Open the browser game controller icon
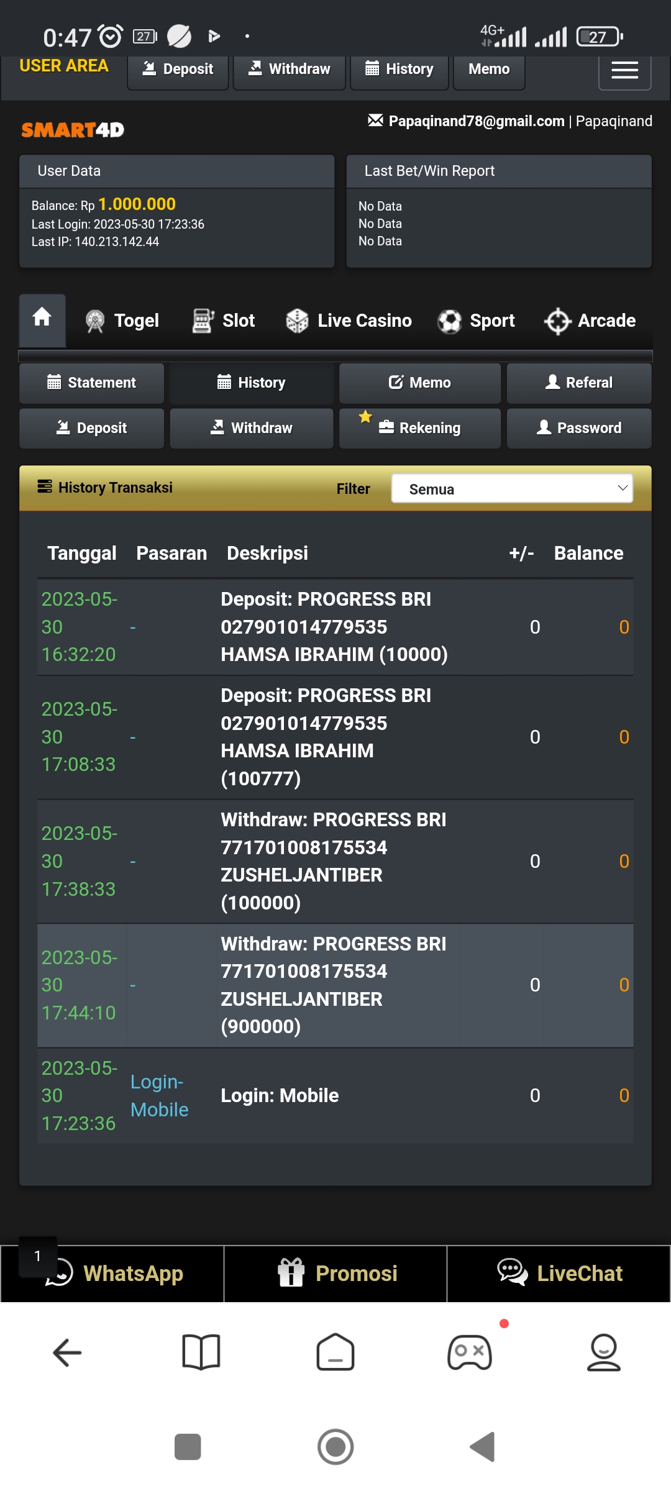Viewport: 671px width, 1491px height. pyautogui.click(x=470, y=1352)
